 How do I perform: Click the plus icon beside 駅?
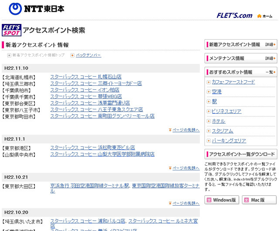click(208, 102)
